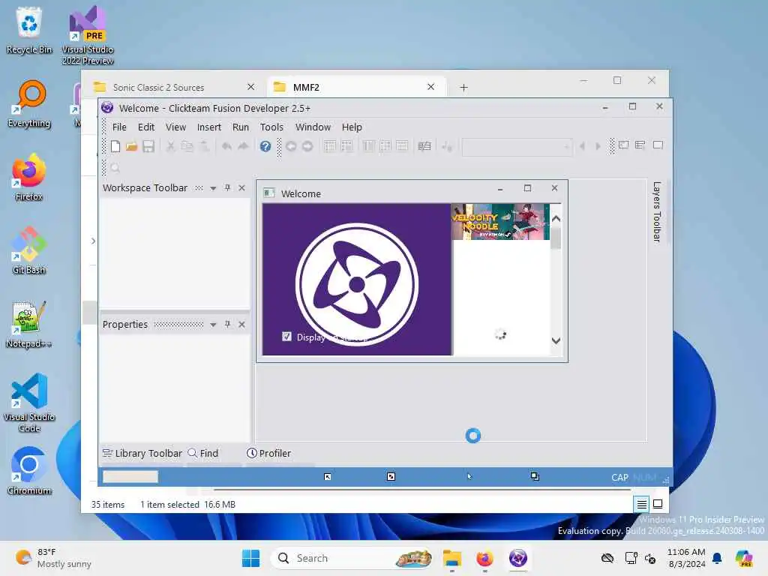Screen dimensions: 768x576
Task: Switch to the Library Toolbar tab
Action: point(142,454)
